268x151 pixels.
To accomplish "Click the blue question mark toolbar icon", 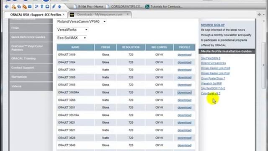I will click(42, 7).
